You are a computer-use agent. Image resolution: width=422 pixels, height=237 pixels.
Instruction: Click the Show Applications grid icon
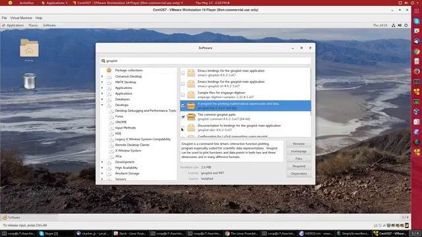pos(417,11)
